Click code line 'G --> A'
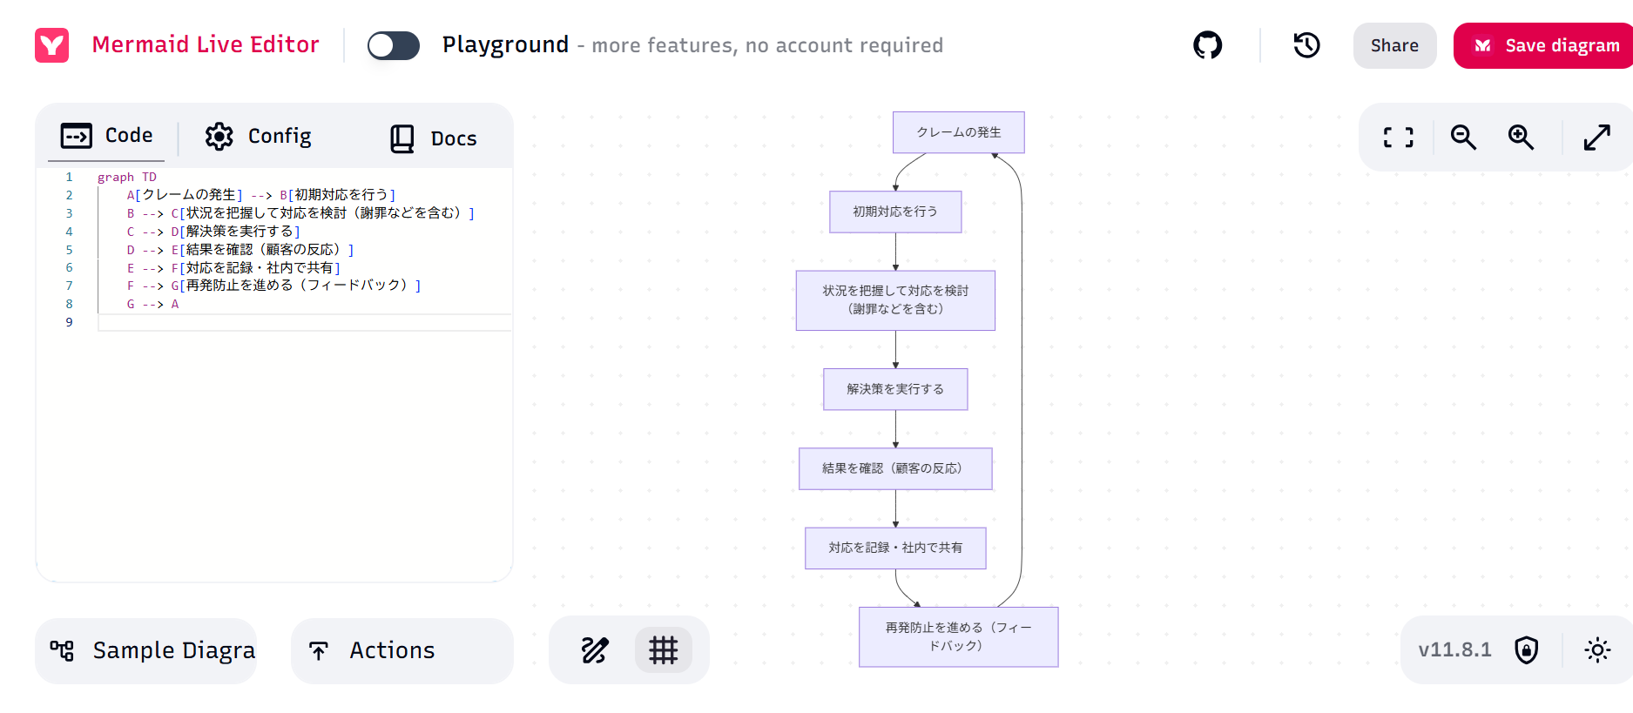1633x713 pixels. pos(152,304)
